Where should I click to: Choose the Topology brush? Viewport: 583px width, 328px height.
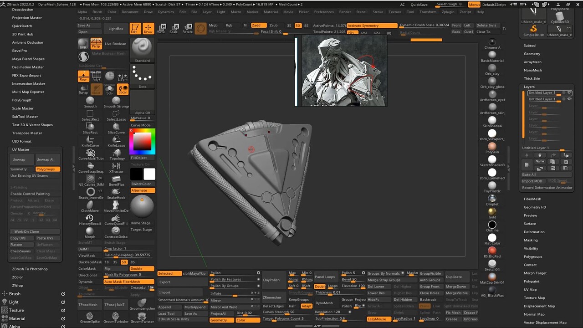(117, 154)
